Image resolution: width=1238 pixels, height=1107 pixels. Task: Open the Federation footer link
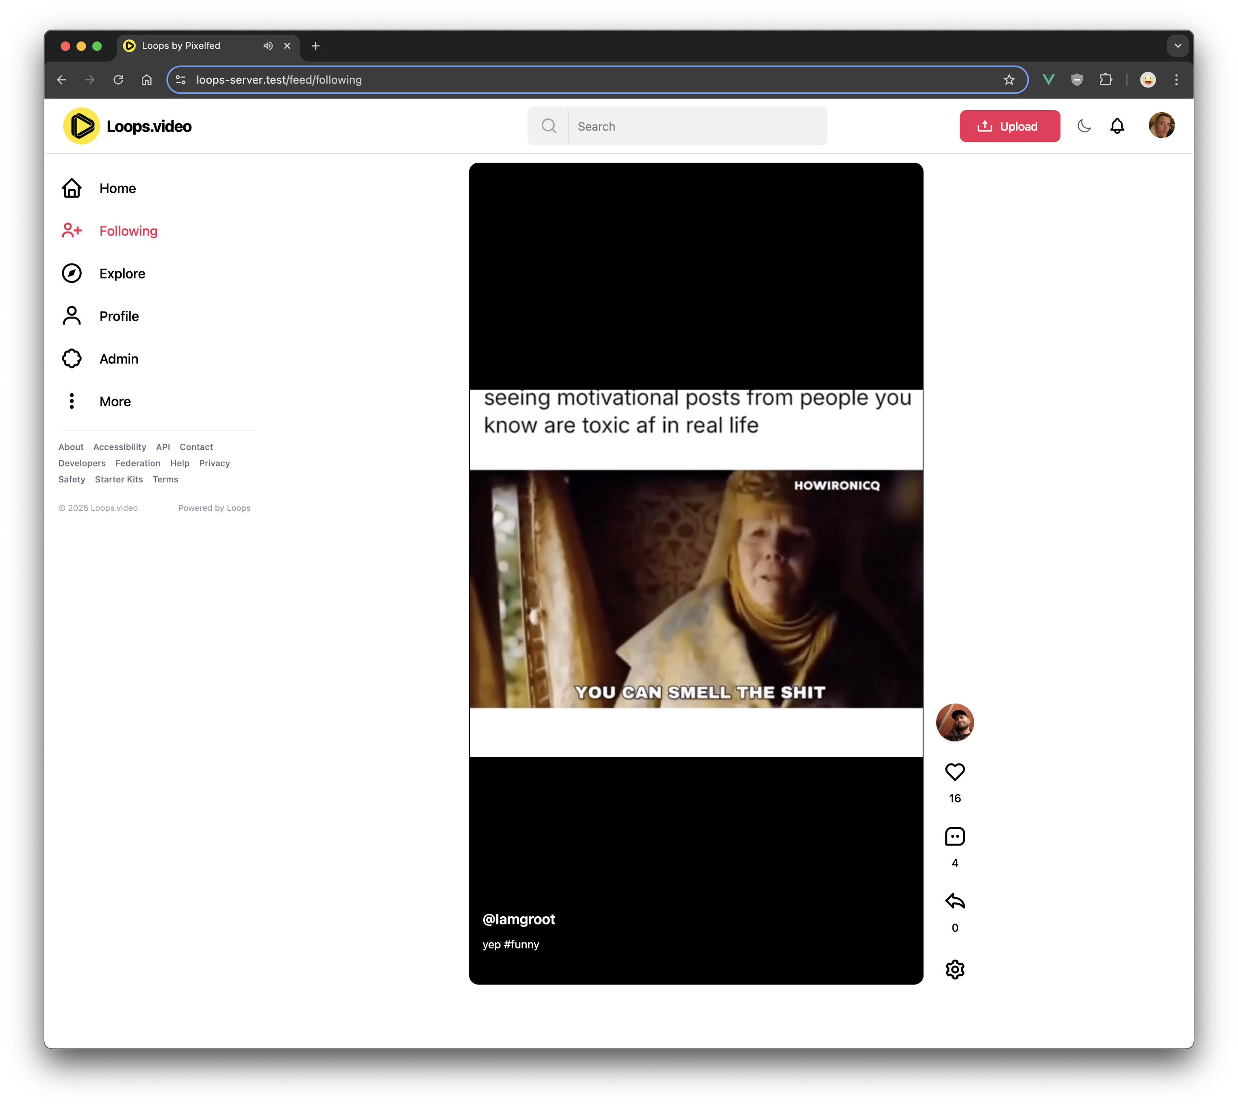[138, 464]
